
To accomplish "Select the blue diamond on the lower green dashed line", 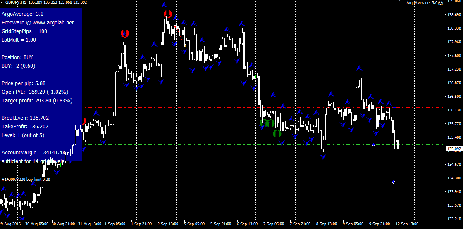I will pos(393,182).
